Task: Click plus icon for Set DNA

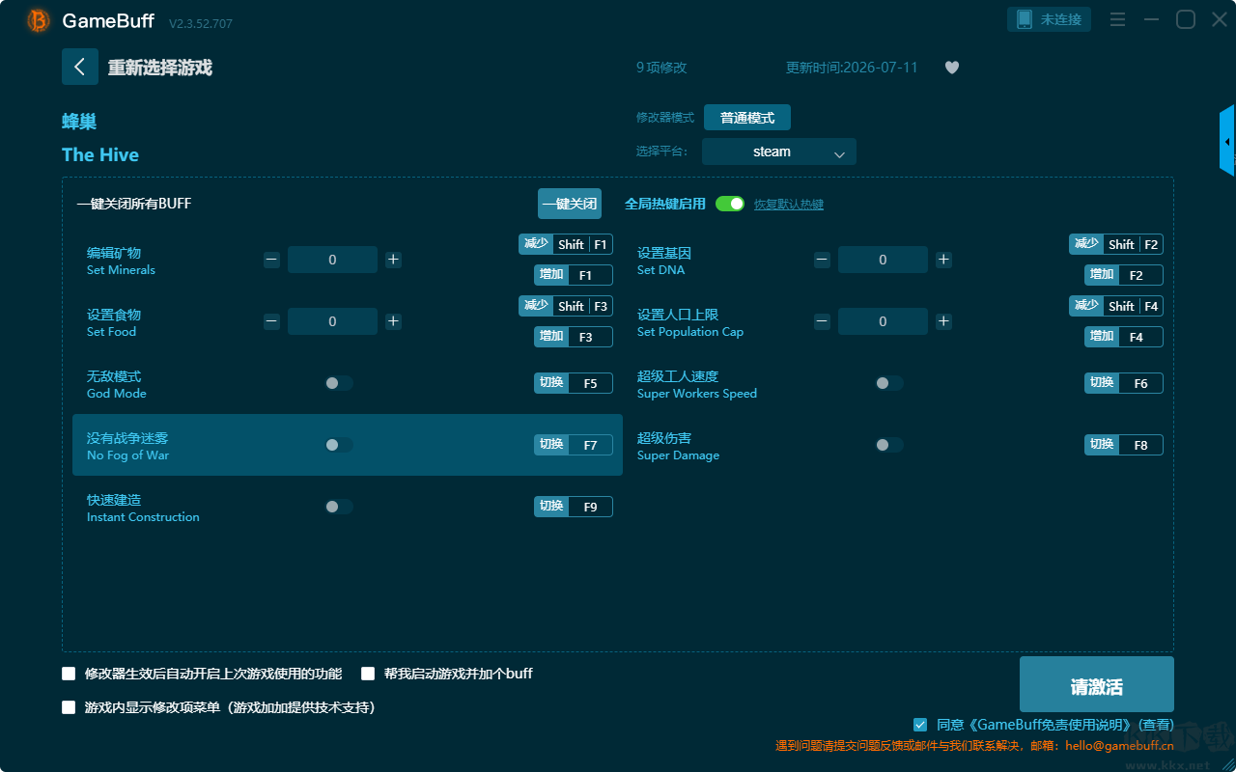Action: (943, 260)
